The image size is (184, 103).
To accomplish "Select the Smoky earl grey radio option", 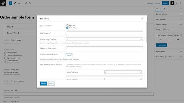I will [x=5, y=53].
